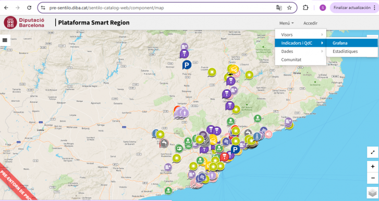Expand the Visors submenu

[300, 35]
